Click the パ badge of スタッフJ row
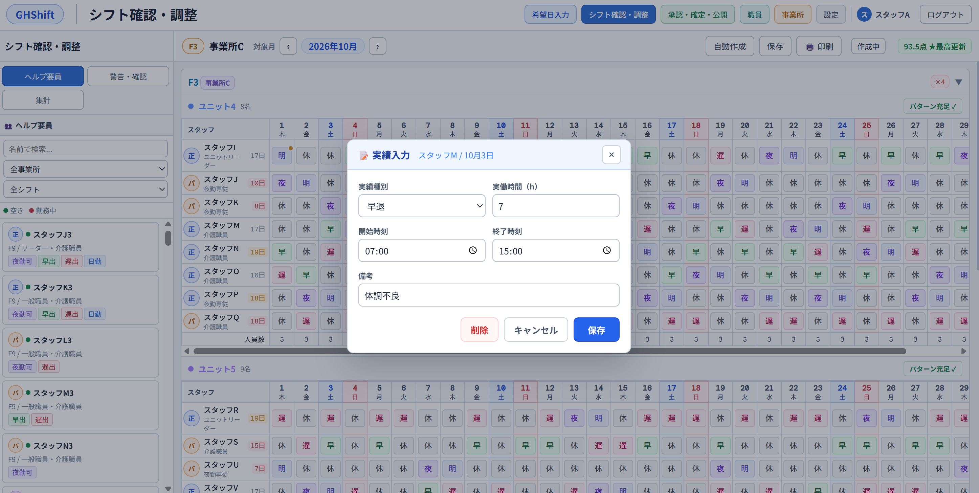Viewport: 979px width, 493px height. 192,183
